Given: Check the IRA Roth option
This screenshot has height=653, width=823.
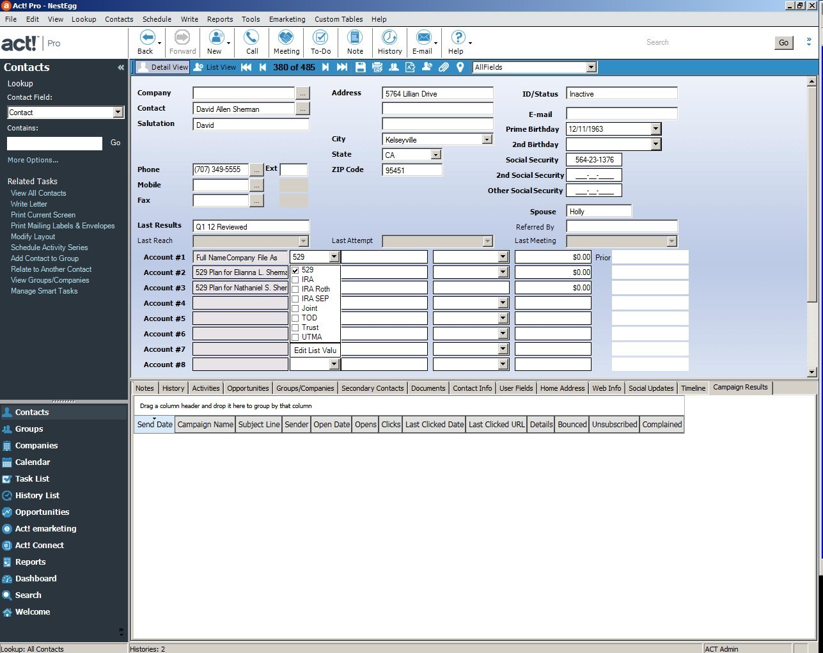Looking at the screenshot, I should click(x=295, y=289).
